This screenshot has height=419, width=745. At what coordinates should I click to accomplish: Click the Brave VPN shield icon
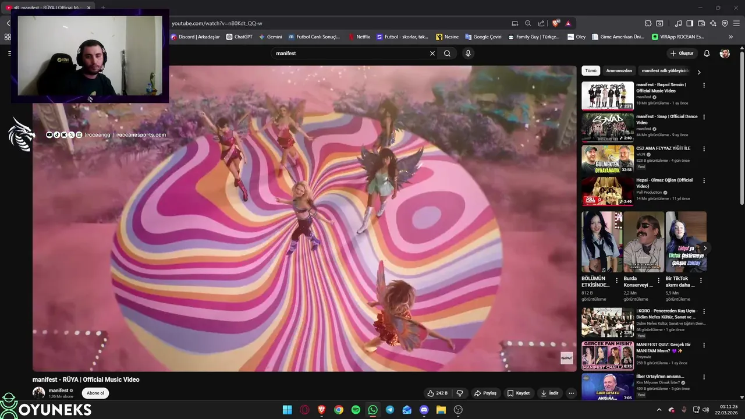(725, 23)
